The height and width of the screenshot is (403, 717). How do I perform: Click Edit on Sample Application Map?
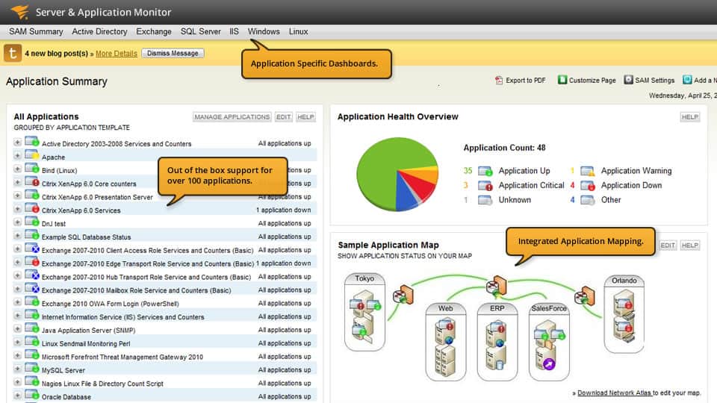click(x=668, y=246)
